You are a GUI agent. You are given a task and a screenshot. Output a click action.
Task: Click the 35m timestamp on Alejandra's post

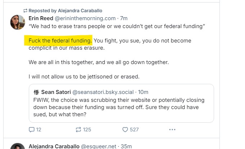(x=126, y=146)
